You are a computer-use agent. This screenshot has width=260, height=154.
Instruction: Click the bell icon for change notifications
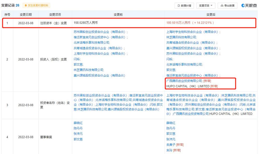point(26,5)
